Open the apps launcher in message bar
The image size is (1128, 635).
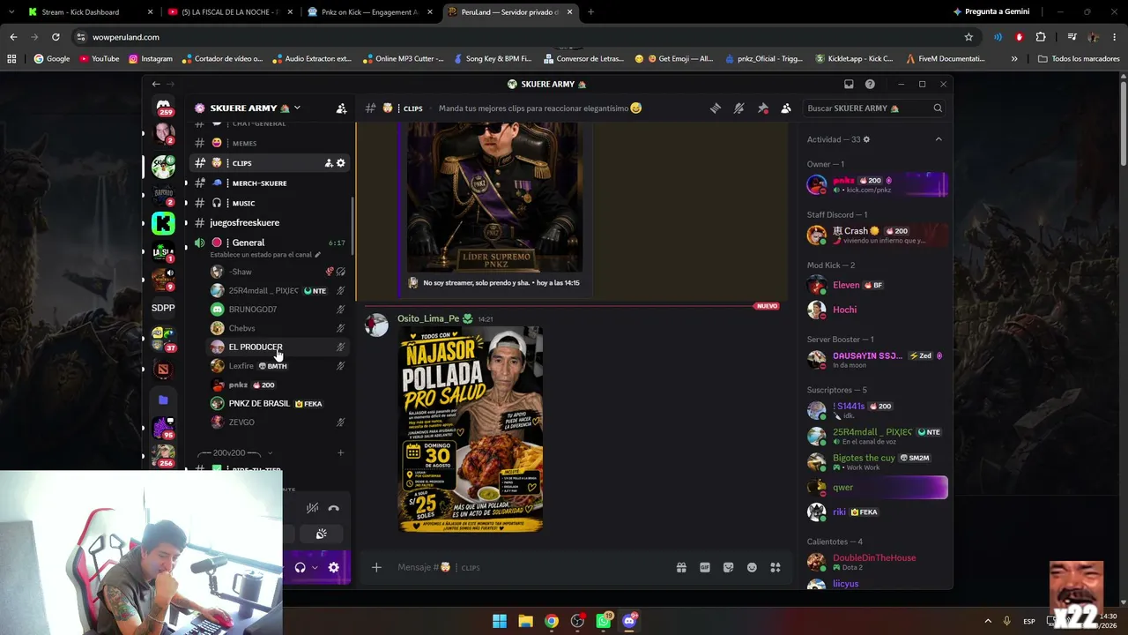[x=775, y=567]
